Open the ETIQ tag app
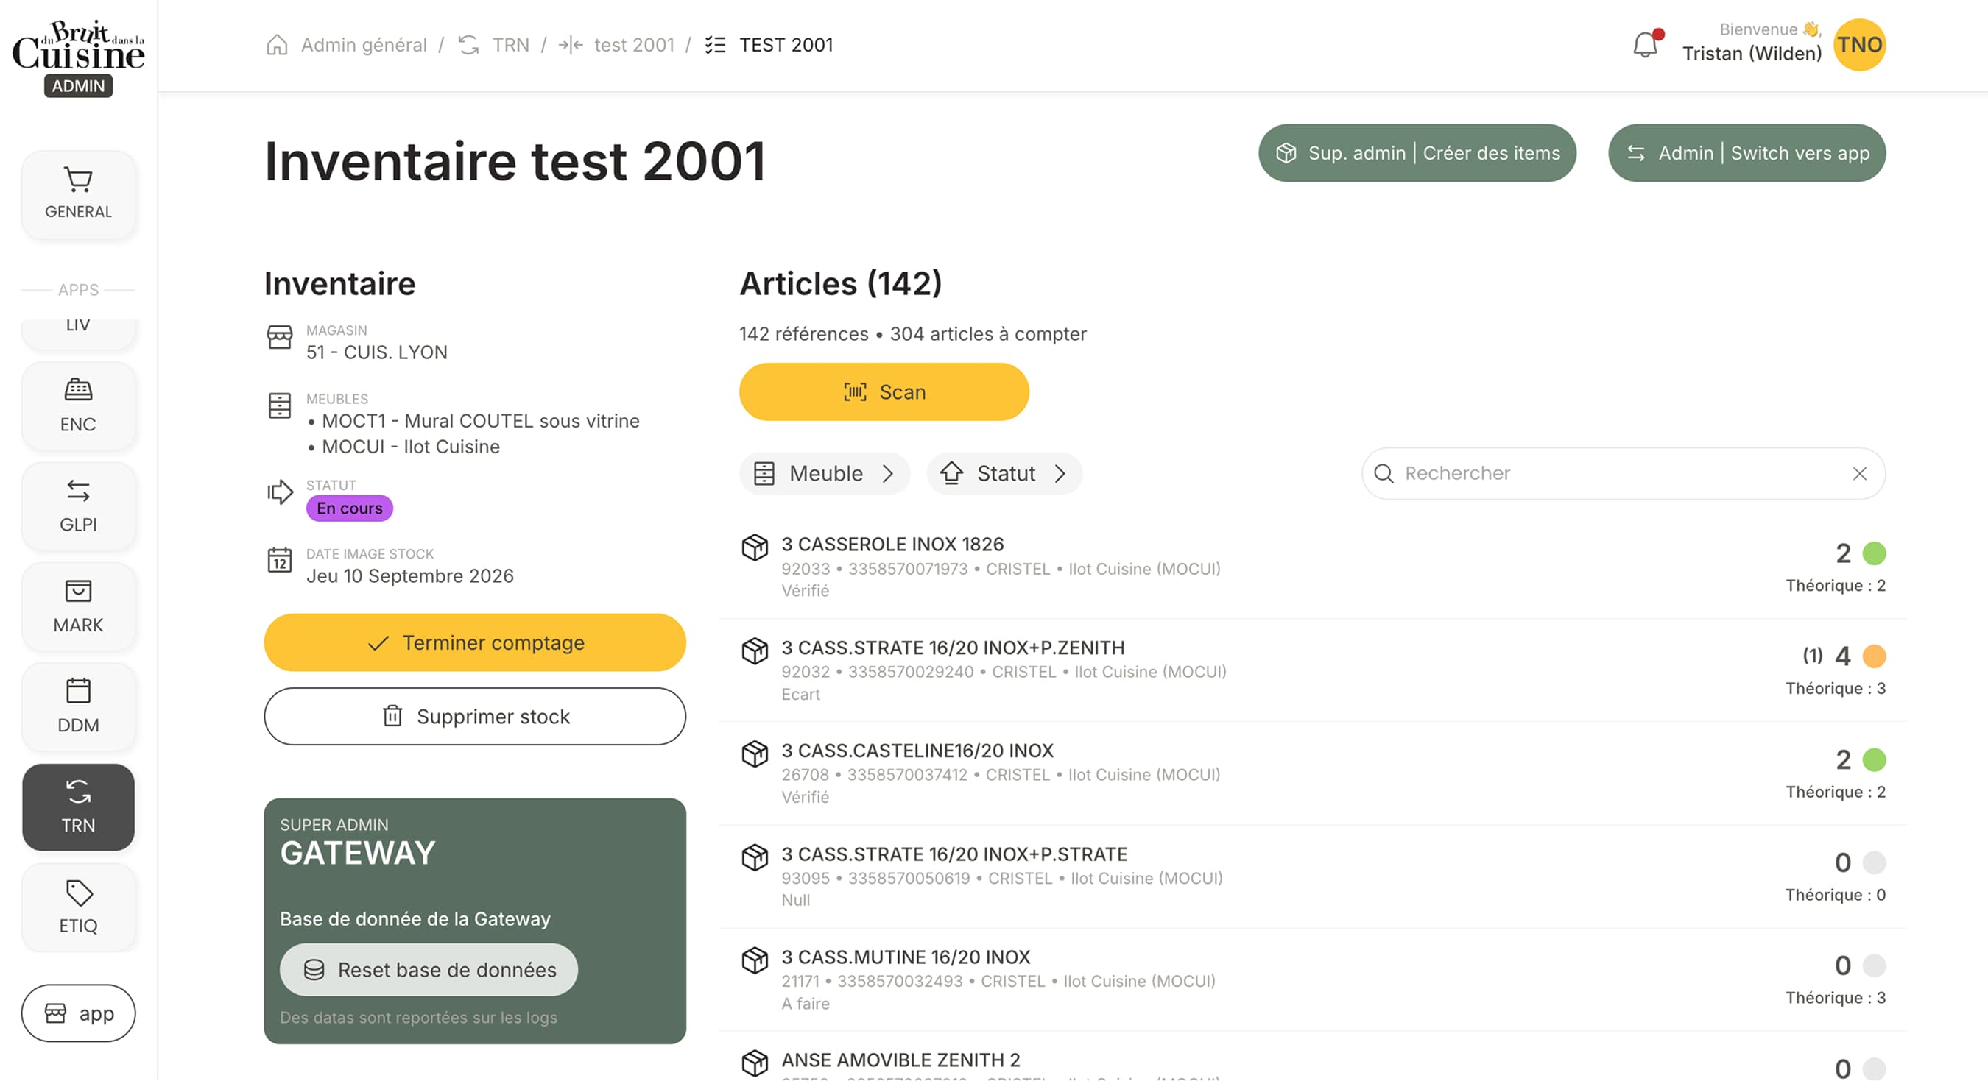Image resolution: width=1988 pixels, height=1081 pixels. (x=78, y=907)
